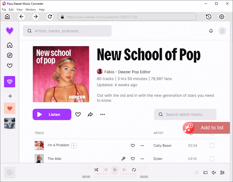Screen dimensions: 233x182
Task: Add The Alibi to favorites
Action: click(x=133, y=159)
